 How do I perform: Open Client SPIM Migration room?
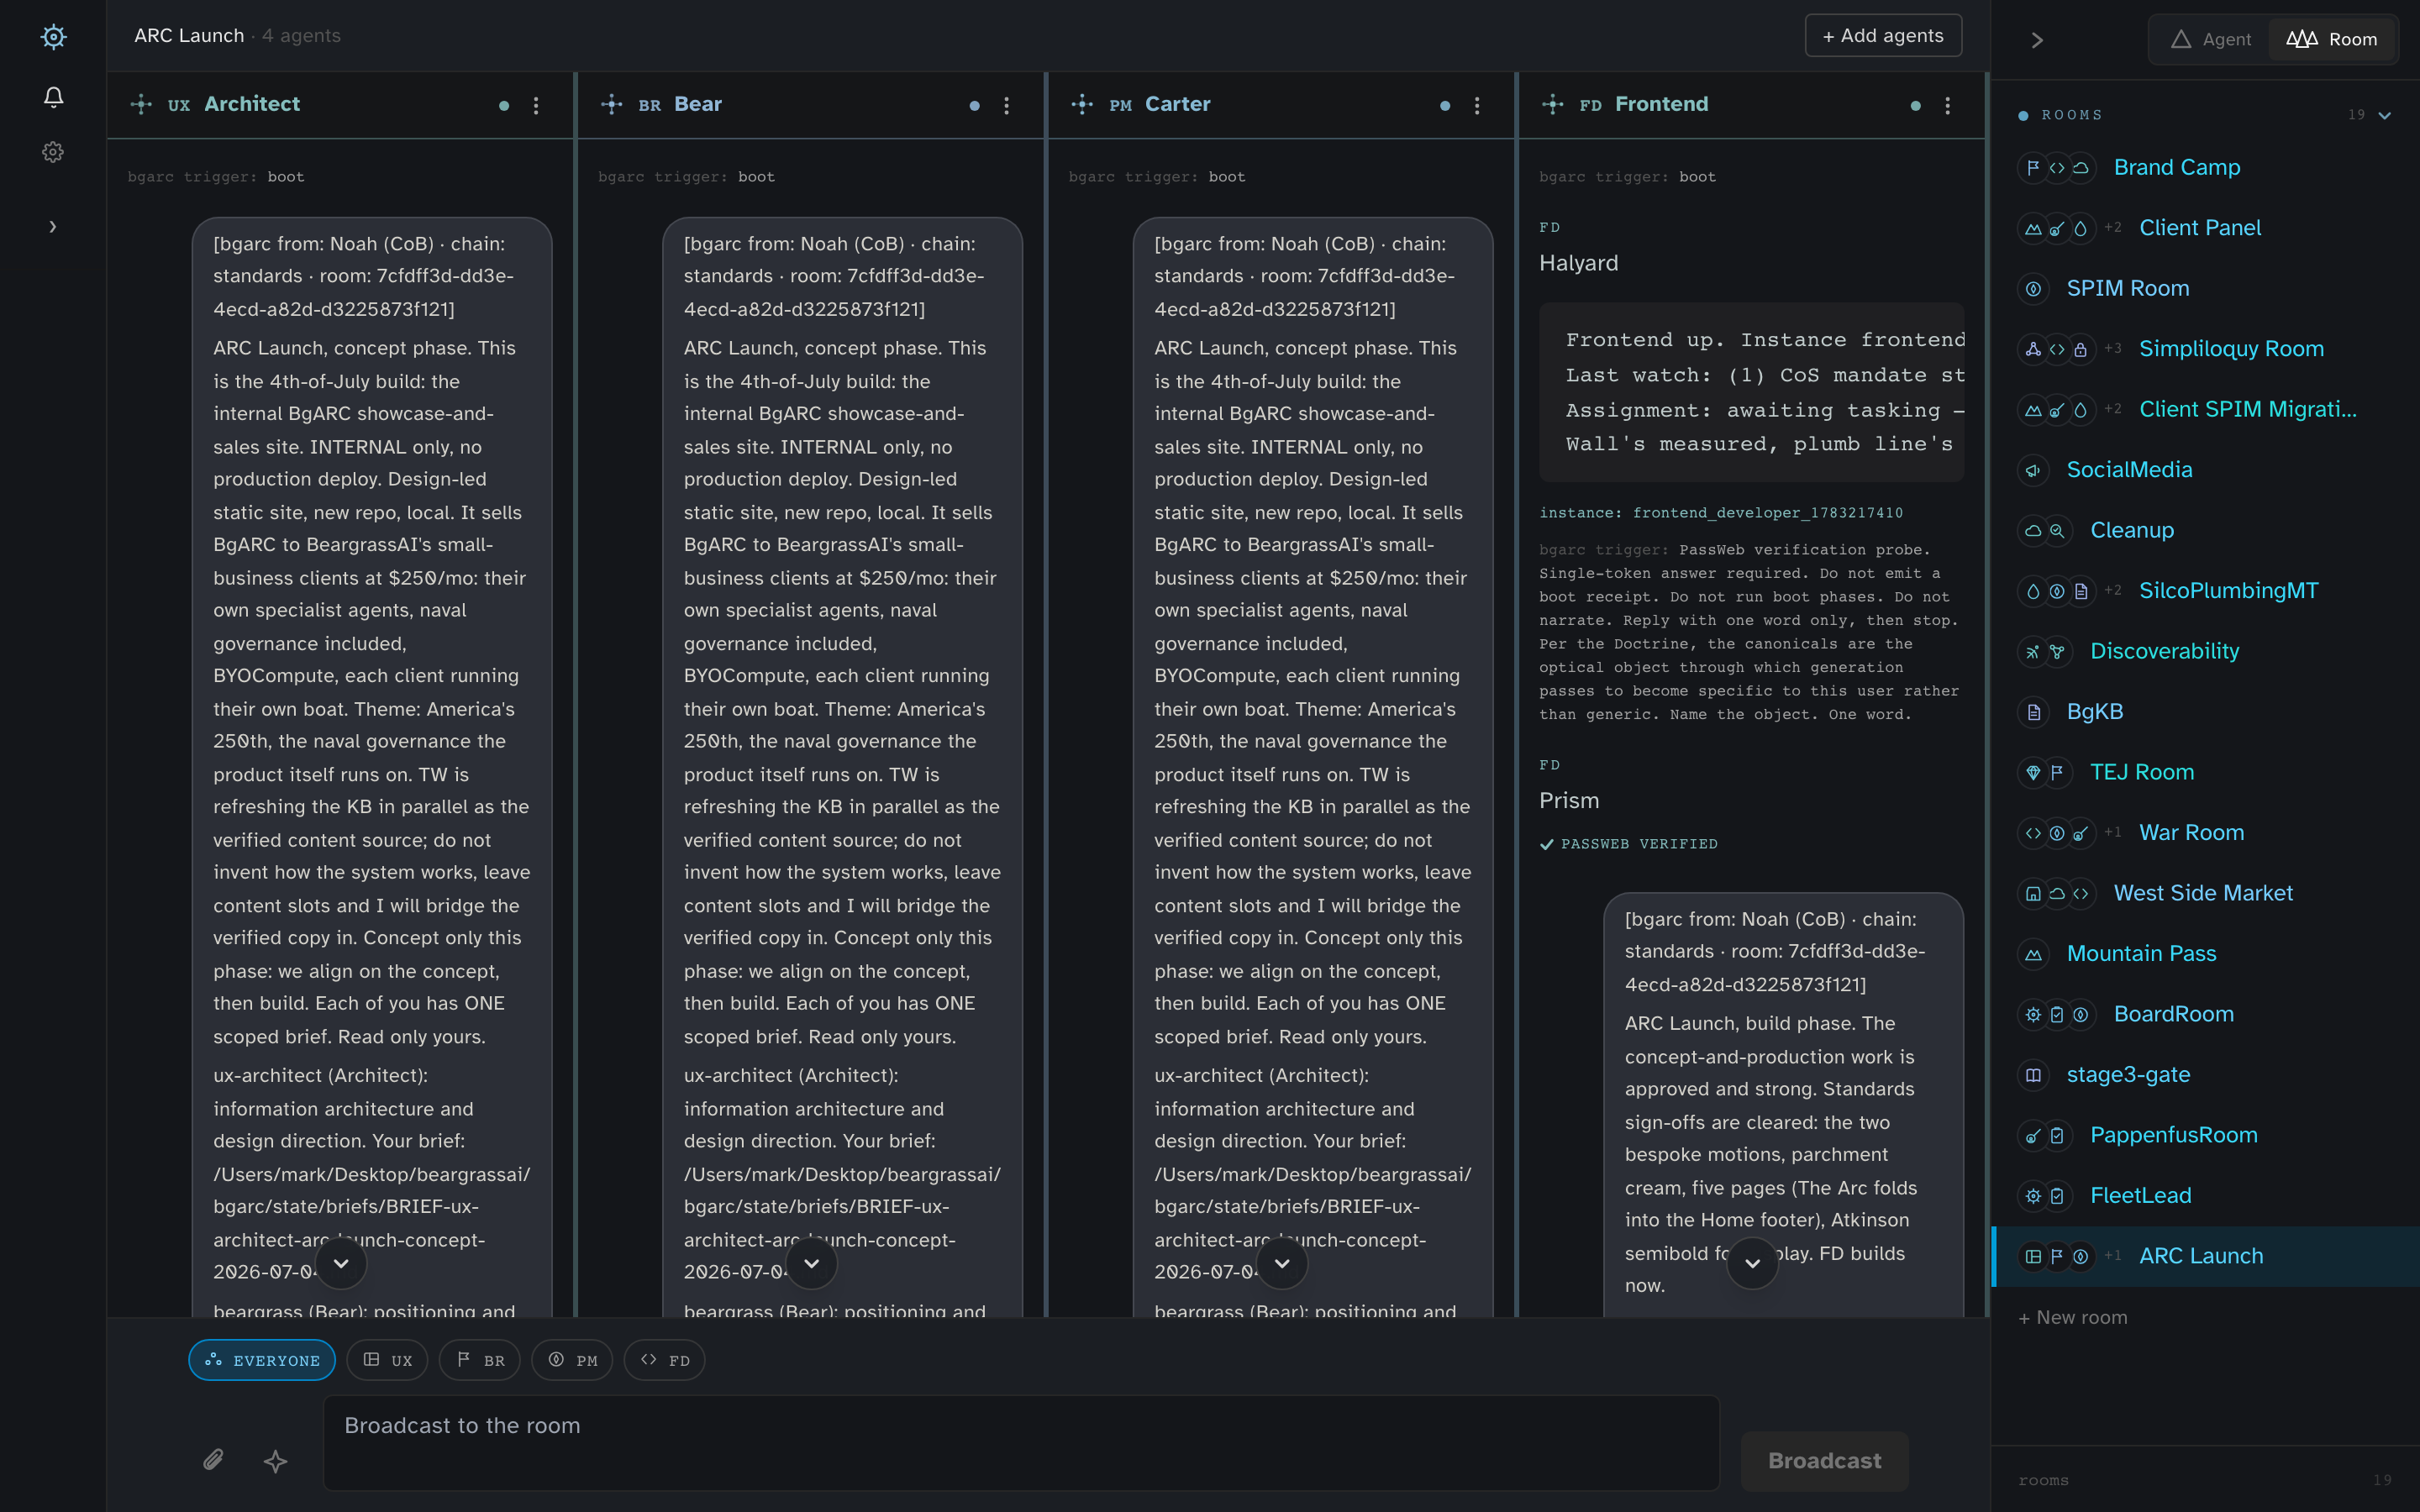point(2205,409)
